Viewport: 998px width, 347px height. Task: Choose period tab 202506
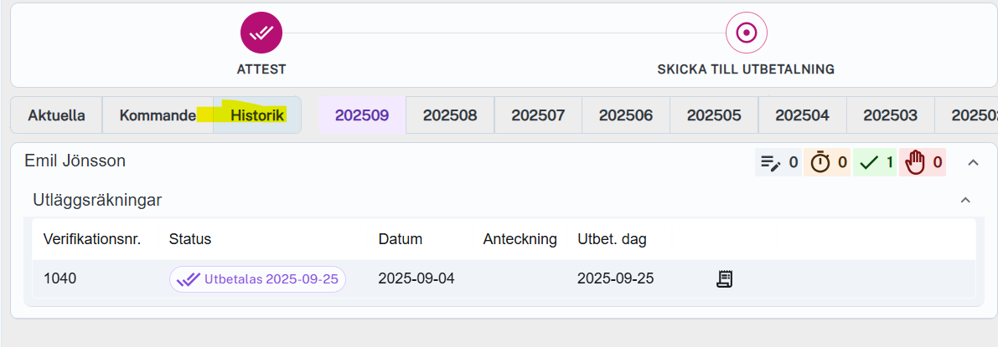(x=626, y=115)
